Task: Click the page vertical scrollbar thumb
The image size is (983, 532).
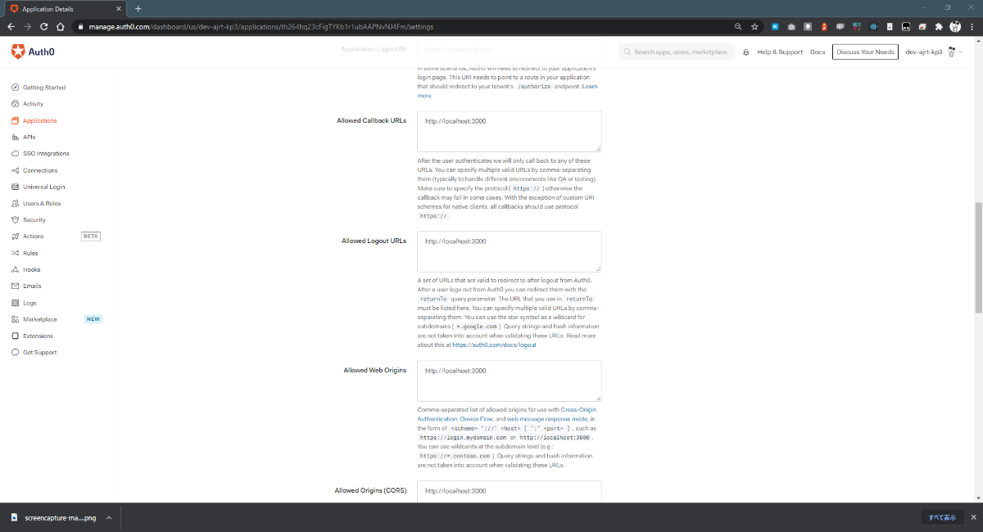Action: pyautogui.click(x=978, y=258)
